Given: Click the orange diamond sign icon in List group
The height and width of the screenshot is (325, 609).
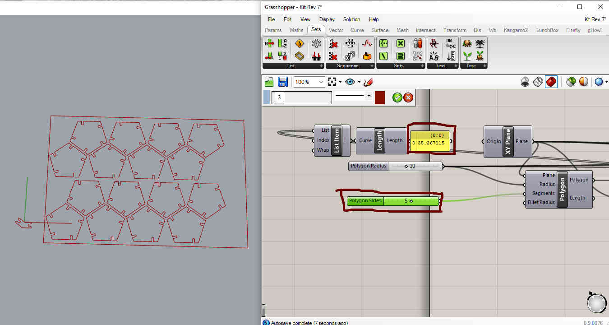Looking at the screenshot, I should (300, 43).
